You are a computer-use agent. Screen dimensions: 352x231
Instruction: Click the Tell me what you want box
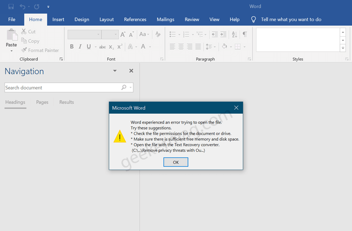(x=291, y=20)
